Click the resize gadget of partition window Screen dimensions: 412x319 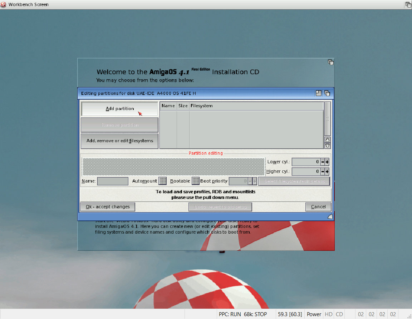click(330, 216)
